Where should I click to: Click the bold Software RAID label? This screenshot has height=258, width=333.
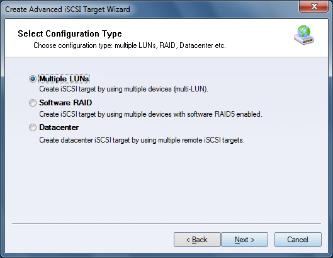[65, 103]
